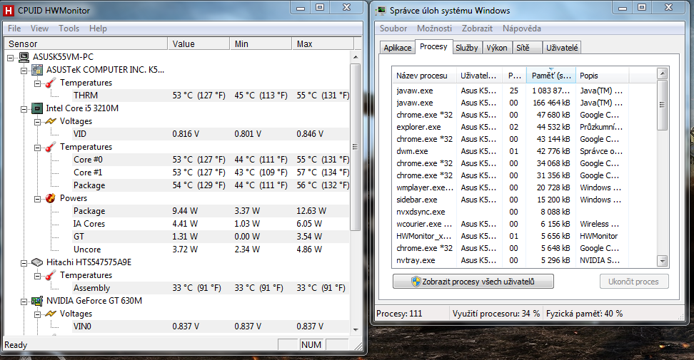Collapse the Intel Core i5 3210M node
This screenshot has width=694, height=360.
point(24,108)
